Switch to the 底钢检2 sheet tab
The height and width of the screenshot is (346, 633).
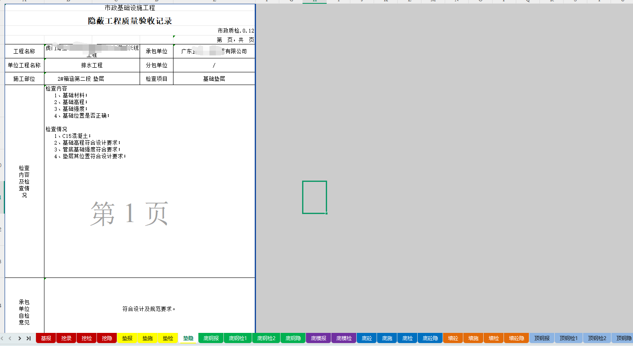[266, 338]
